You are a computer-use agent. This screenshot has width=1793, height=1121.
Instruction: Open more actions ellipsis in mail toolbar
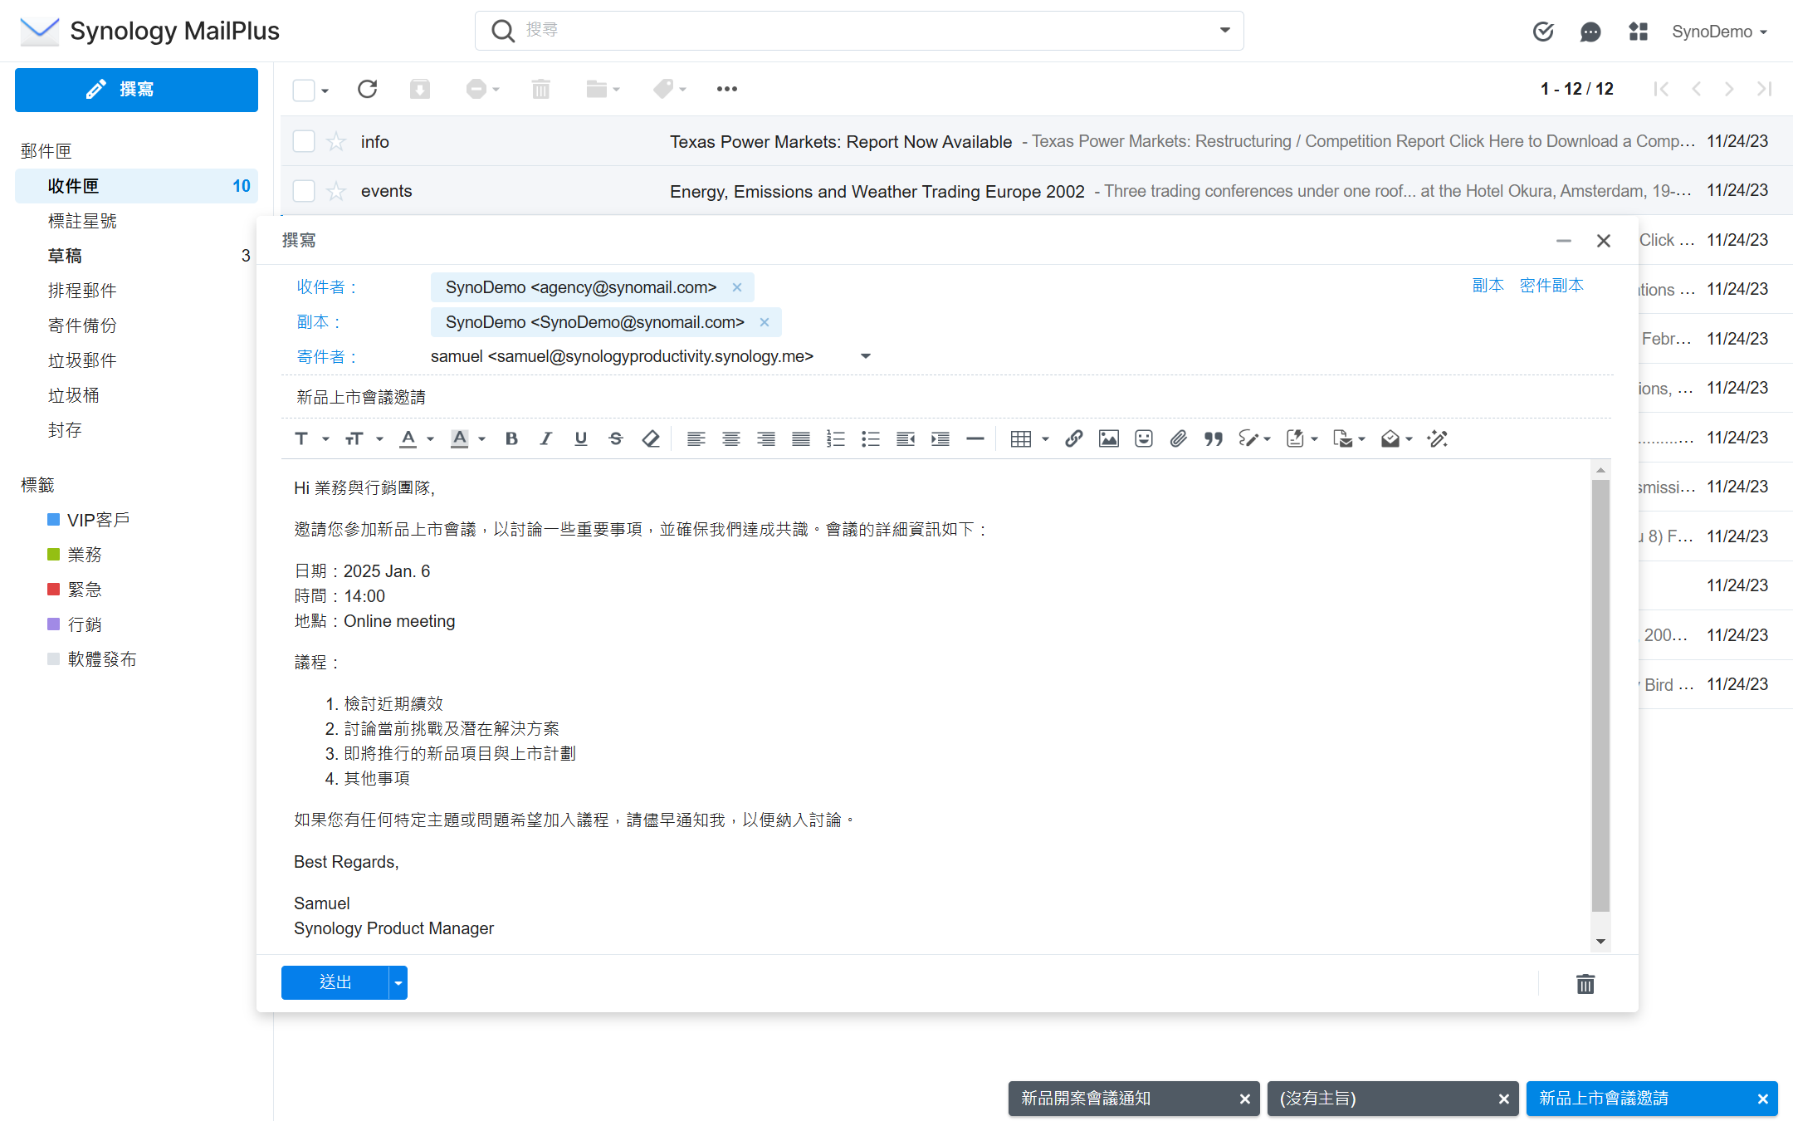(726, 89)
